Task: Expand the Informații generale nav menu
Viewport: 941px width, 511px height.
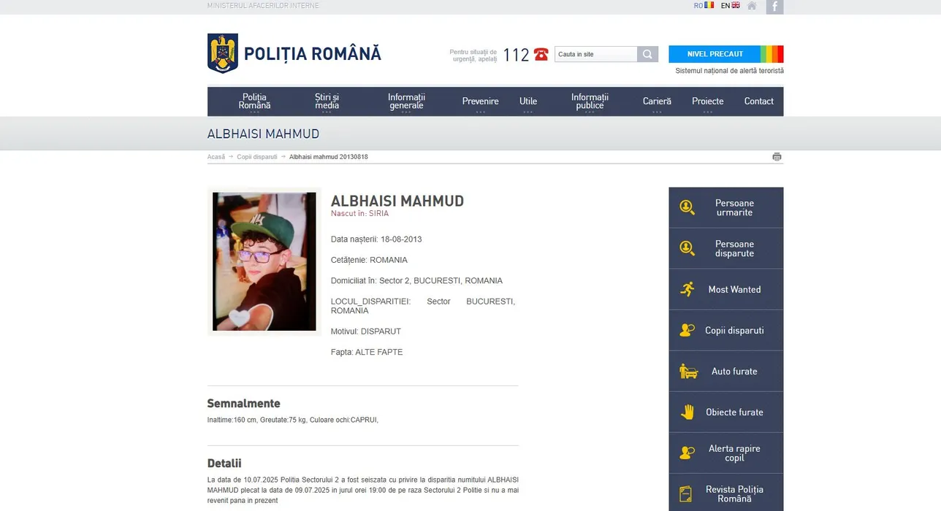Action: 406,101
